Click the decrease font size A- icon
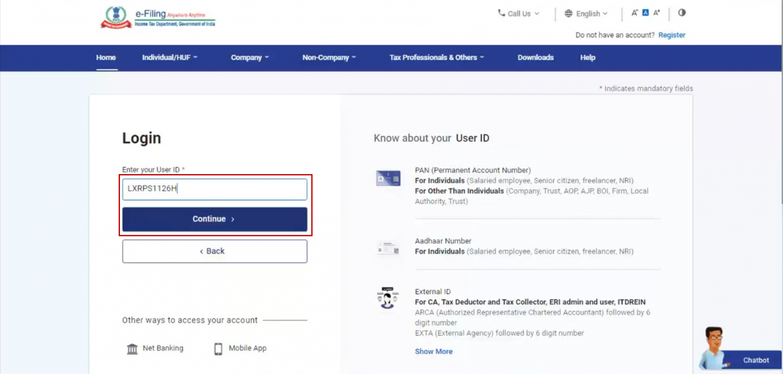783x374 pixels. 634,12
